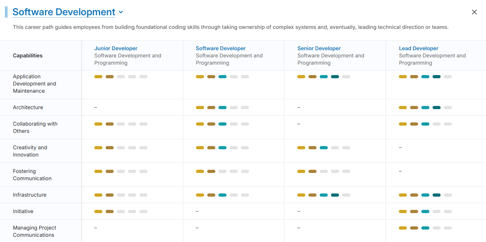Image resolution: width=486 pixels, height=242 pixels.
Task: Select the Capabilities column header
Action: [x=27, y=55]
